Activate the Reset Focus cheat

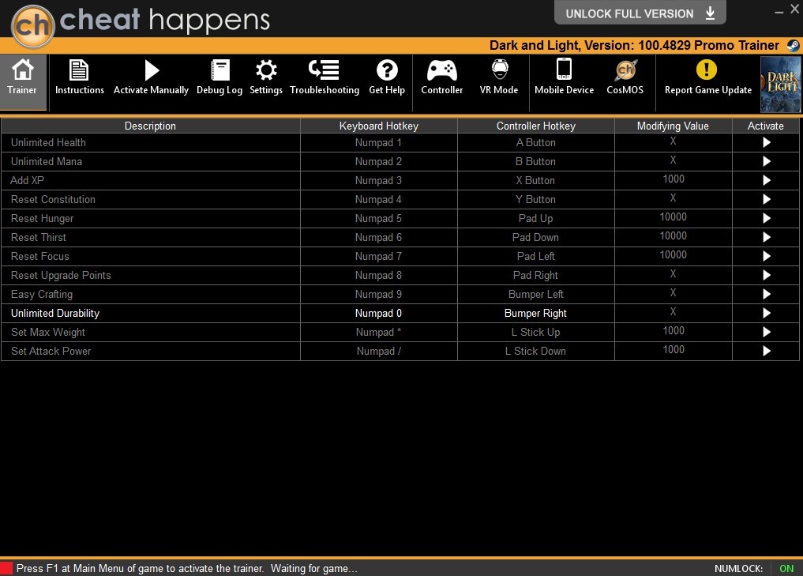tap(766, 256)
